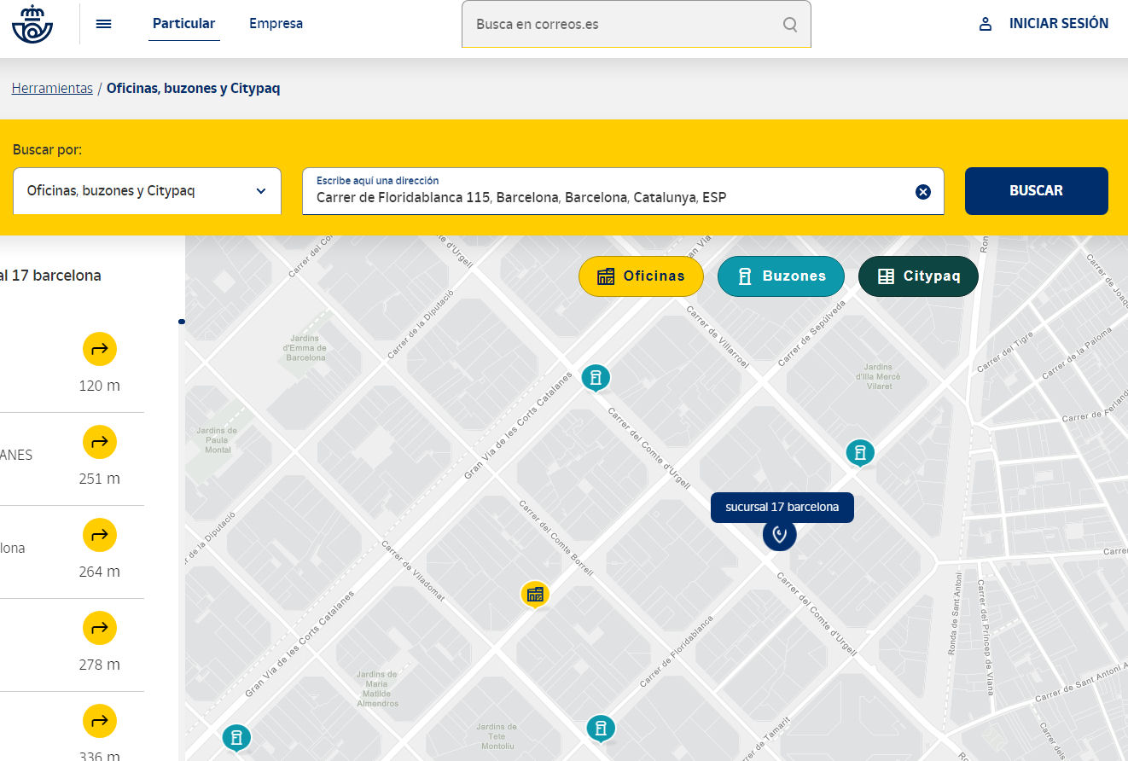This screenshot has height=761, width=1128.
Task: Open INICIAR SESIÓN login
Action: tap(1059, 24)
